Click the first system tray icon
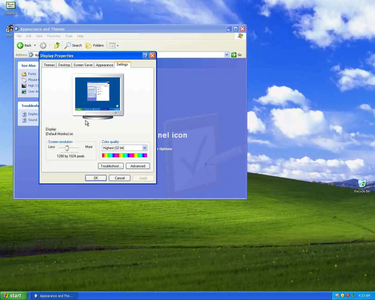This screenshot has width=375, height=300. point(337,296)
